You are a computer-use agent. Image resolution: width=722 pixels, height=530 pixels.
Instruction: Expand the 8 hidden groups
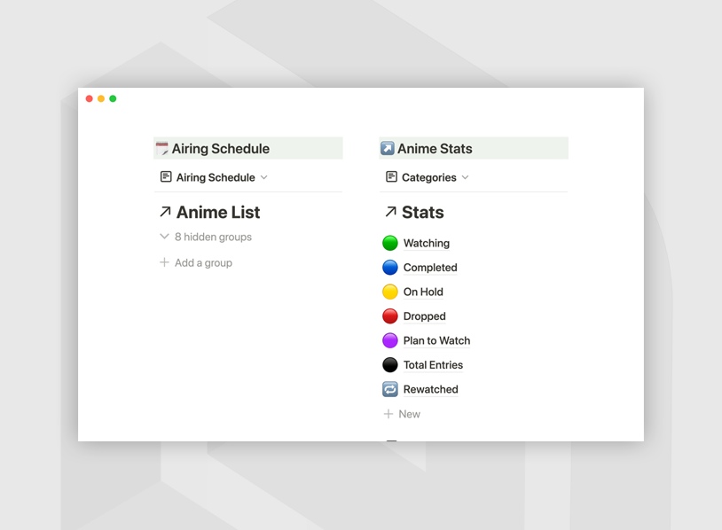(206, 237)
